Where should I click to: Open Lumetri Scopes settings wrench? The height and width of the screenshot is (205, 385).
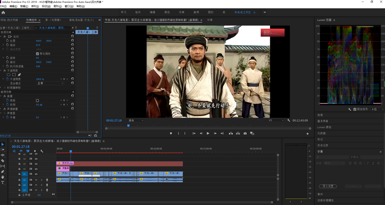350,109
